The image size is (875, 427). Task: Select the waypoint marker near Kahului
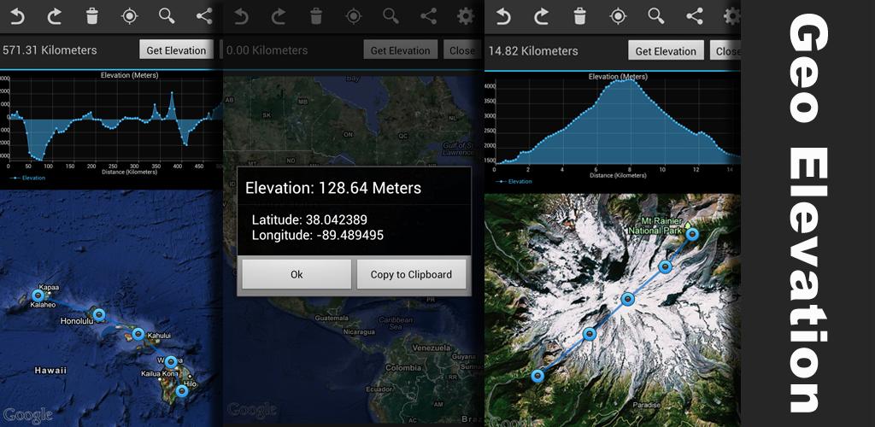pyautogui.click(x=138, y=334)
